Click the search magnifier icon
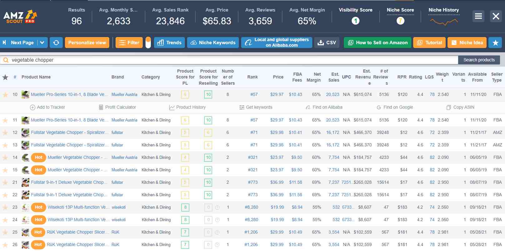The image size is (505, 251). 6,60
